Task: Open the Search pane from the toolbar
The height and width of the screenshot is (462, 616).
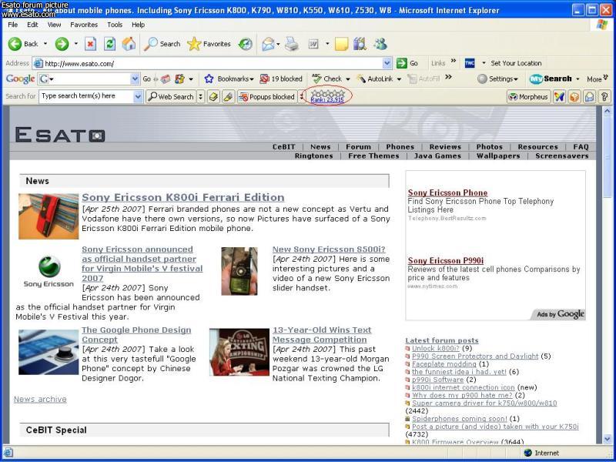Action: (162, 44)
